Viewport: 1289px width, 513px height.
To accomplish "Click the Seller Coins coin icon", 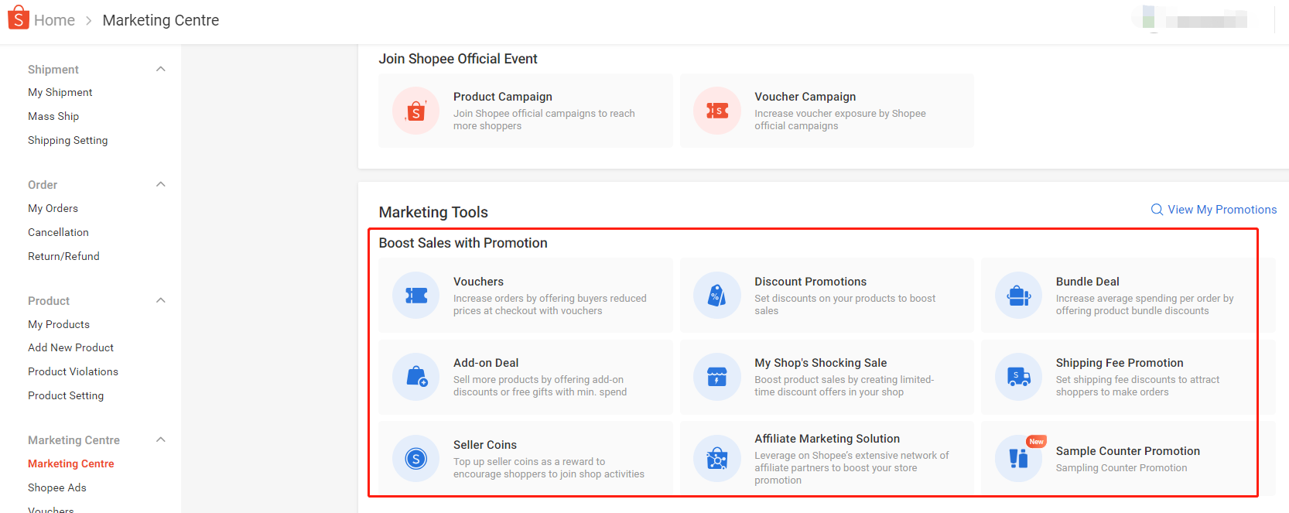I will [416, 459].
